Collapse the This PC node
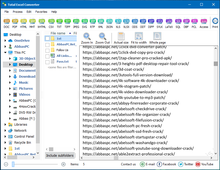The width and height of the screenshot is (220, 170). coord(5,52)
